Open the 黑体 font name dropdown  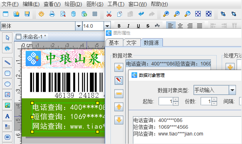click(x=78, y=26)
